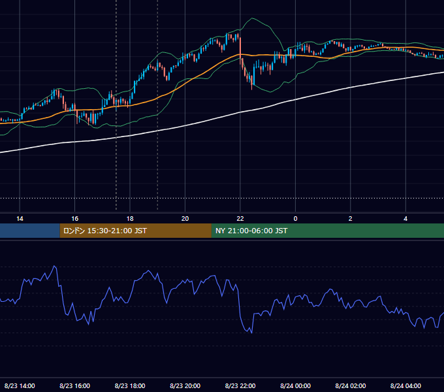Click the 18 hour axis label
Image resolution: width=444 pixels, height=392 pixels.
click(x=130, y=219)
